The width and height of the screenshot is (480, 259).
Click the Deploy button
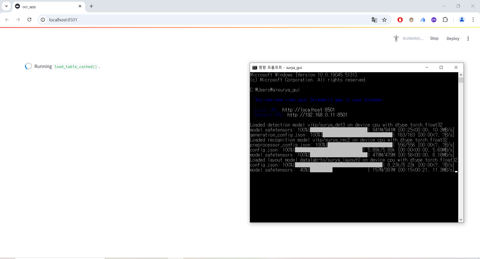pyautogui.click(x=453, y=39)
